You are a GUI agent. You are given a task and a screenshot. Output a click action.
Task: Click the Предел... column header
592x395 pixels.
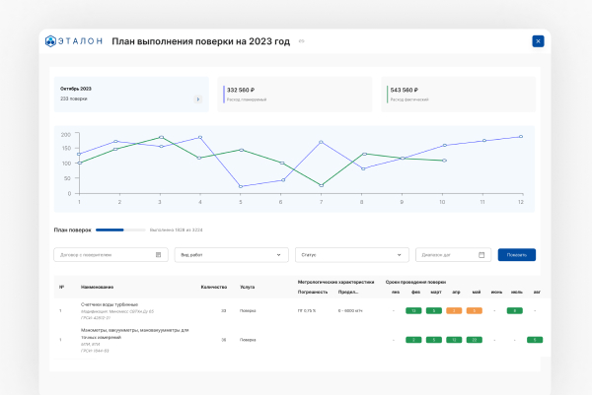point(348,293)
